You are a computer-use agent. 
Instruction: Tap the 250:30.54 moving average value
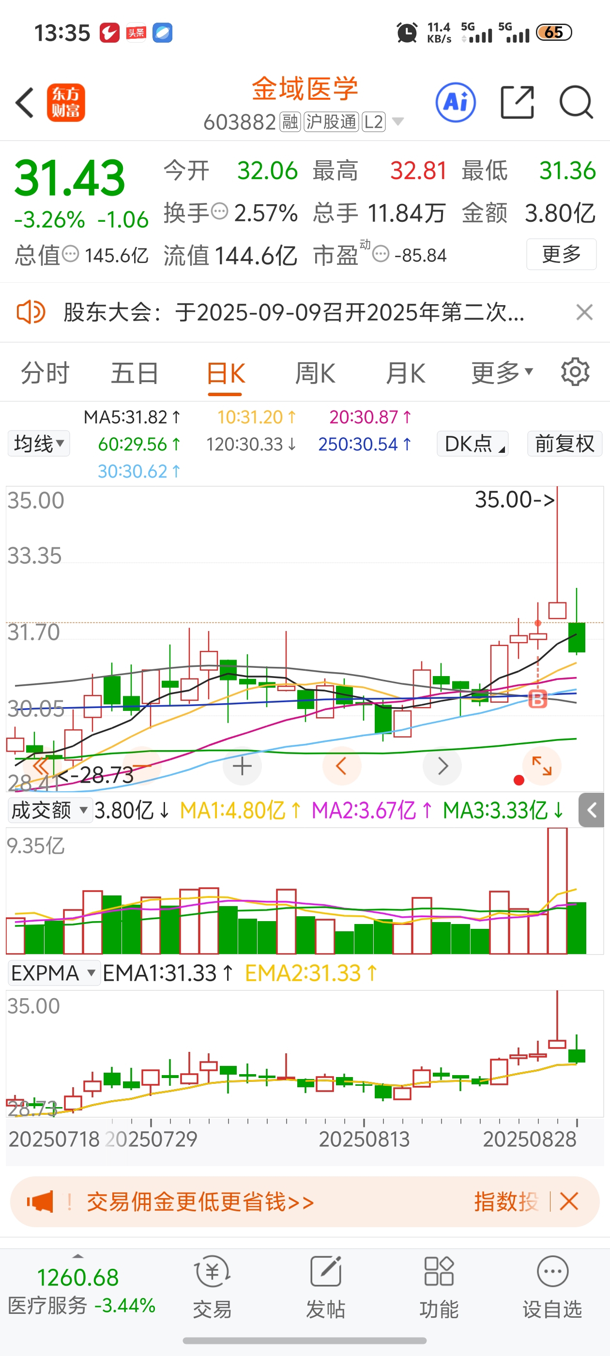click(365, 444)
